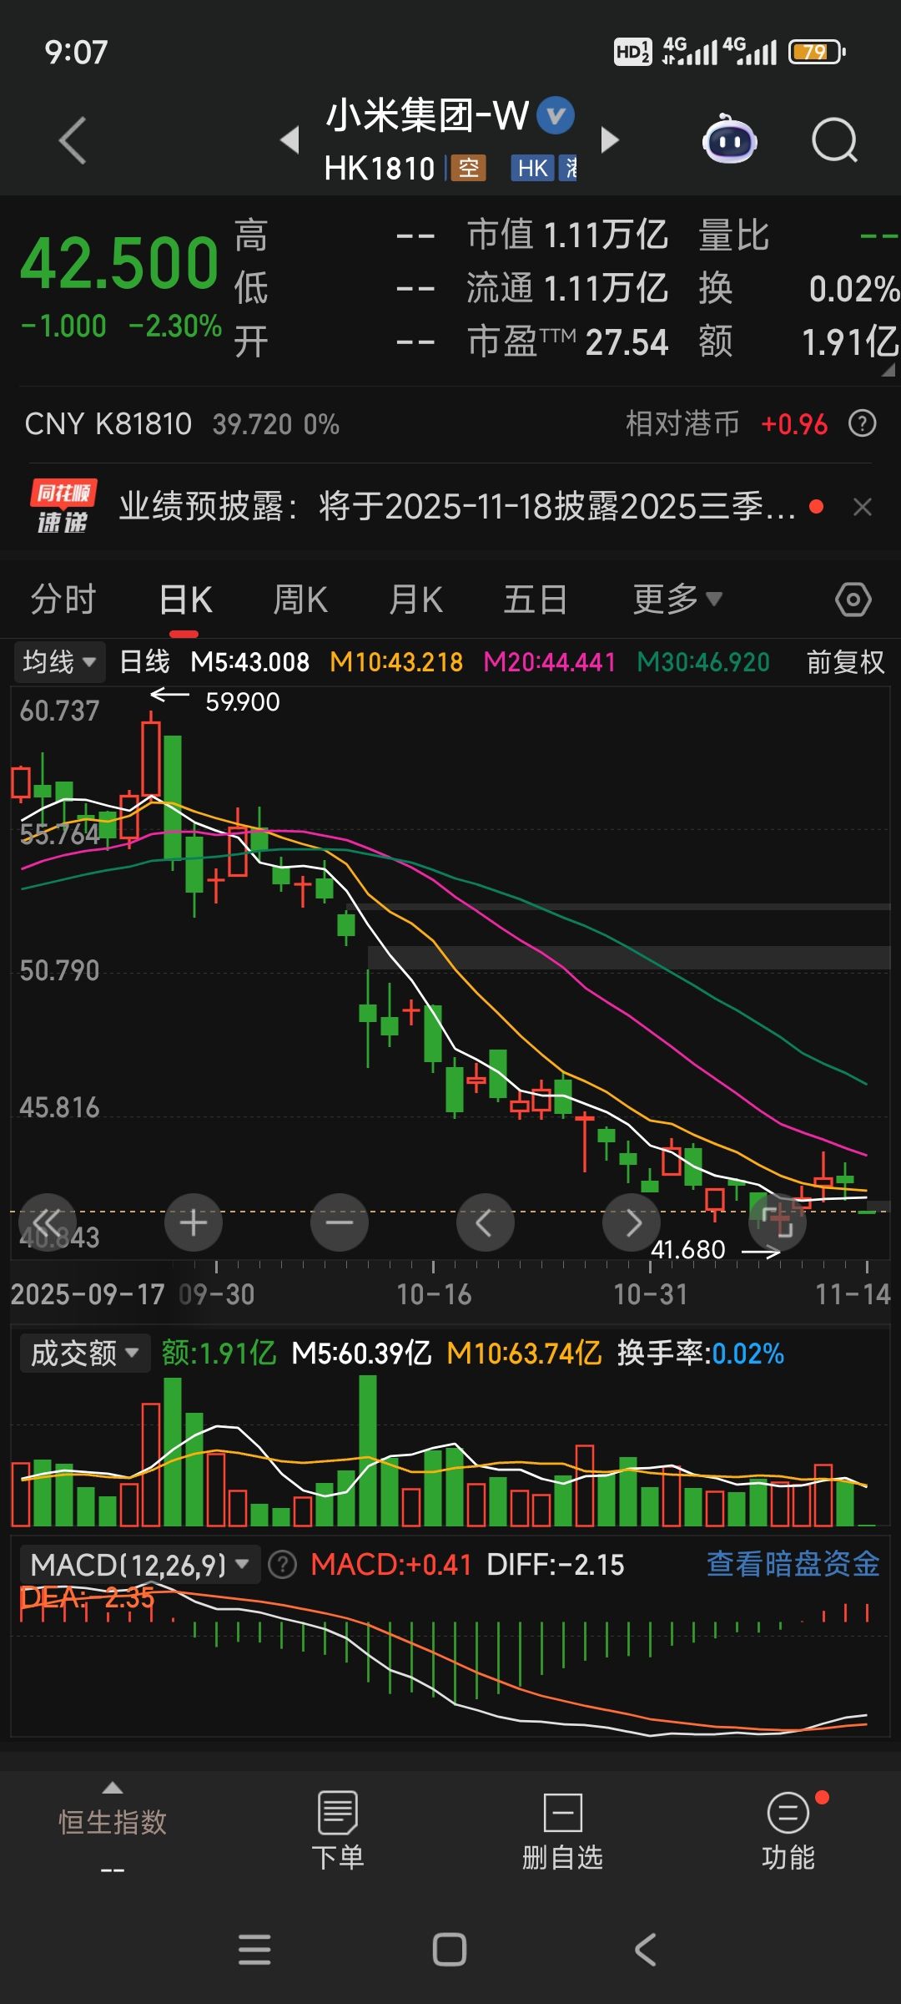The height and width of the screenshot is (2004, 901).
Task: Tap Android home button
Action: [450, 1950]
